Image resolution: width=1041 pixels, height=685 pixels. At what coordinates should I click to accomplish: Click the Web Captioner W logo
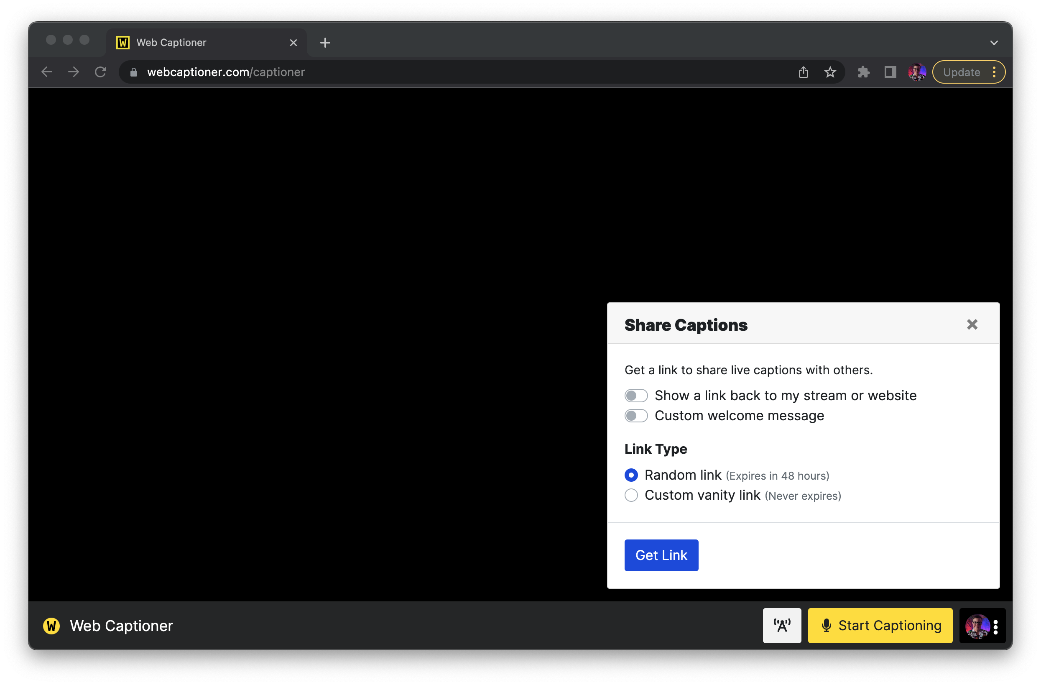click(51, 626)
